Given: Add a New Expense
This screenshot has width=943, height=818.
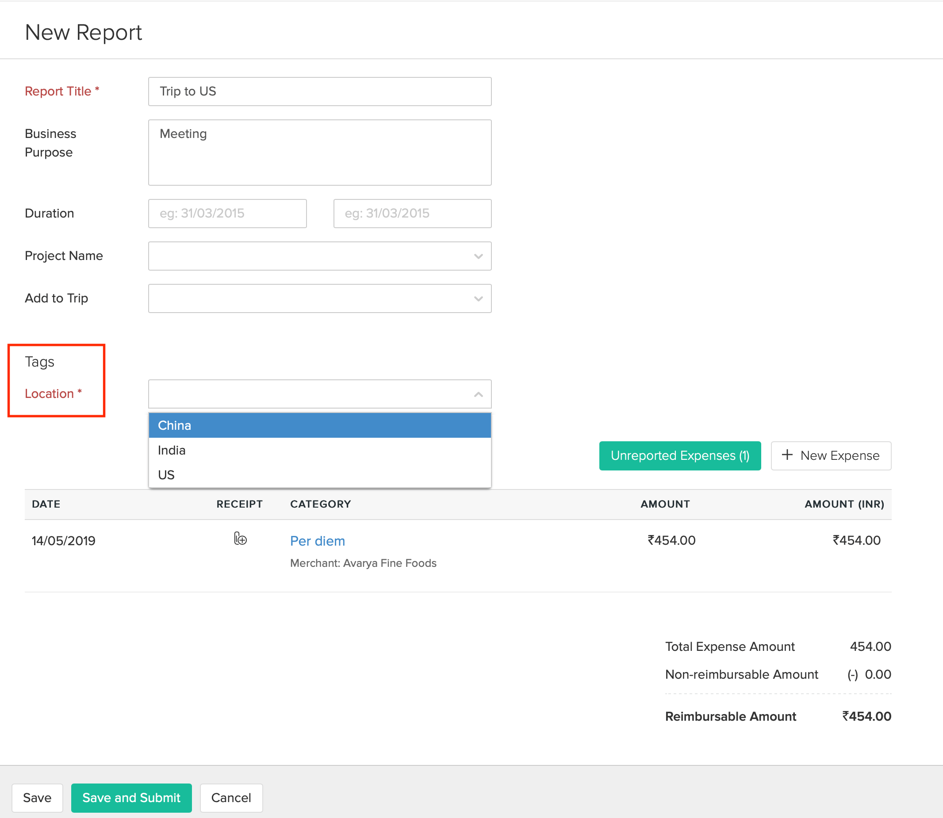Looking at the screenshot, I should click(839, 455).
